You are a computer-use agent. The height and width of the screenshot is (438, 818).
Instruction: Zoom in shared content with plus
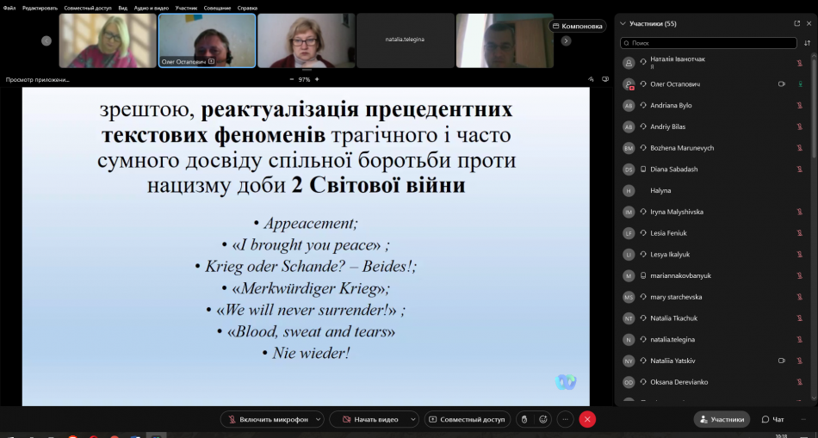[x=317, y=79]
